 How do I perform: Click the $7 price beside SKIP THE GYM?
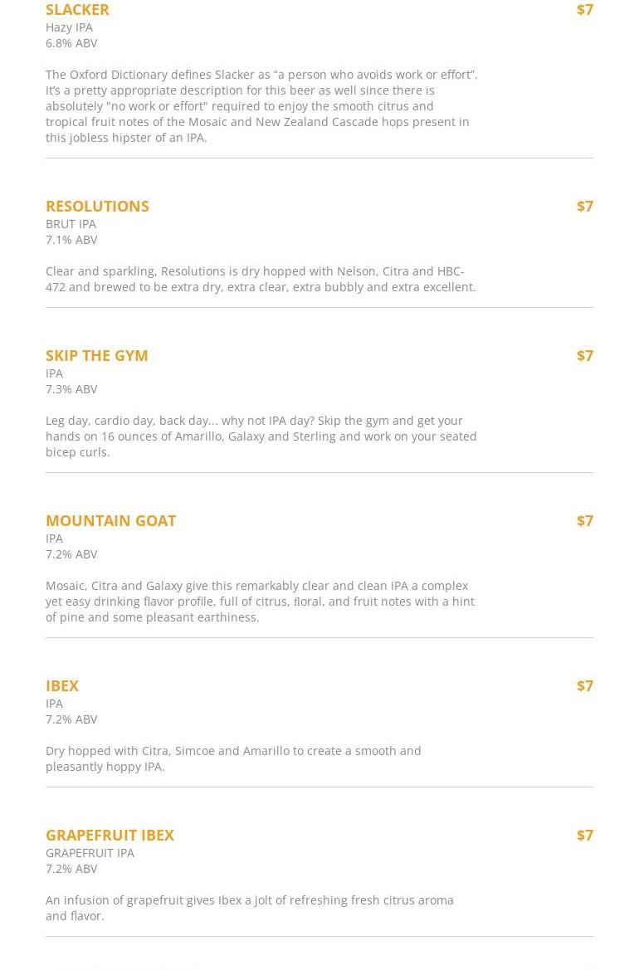584,355
